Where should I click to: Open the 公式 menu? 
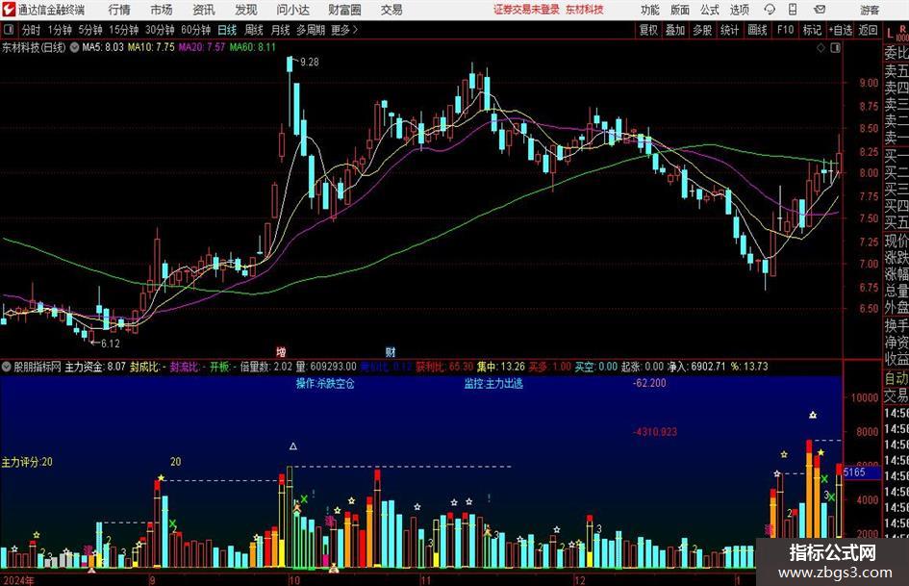[710, 10]
